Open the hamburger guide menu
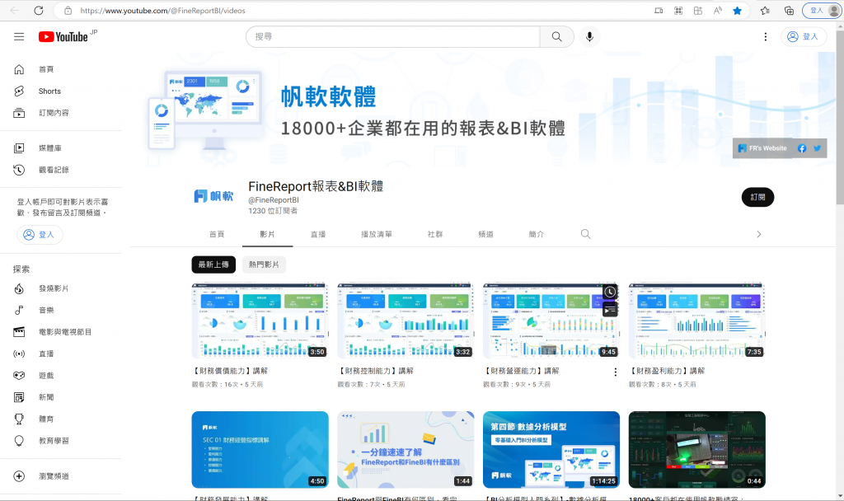Image resolution: width=844 pixels, height=501 pixels. pyautogui.click(x=19, y=36)
